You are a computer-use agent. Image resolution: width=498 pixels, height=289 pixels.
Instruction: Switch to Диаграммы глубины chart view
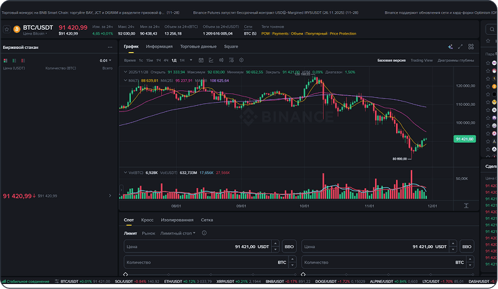point(455,61)
